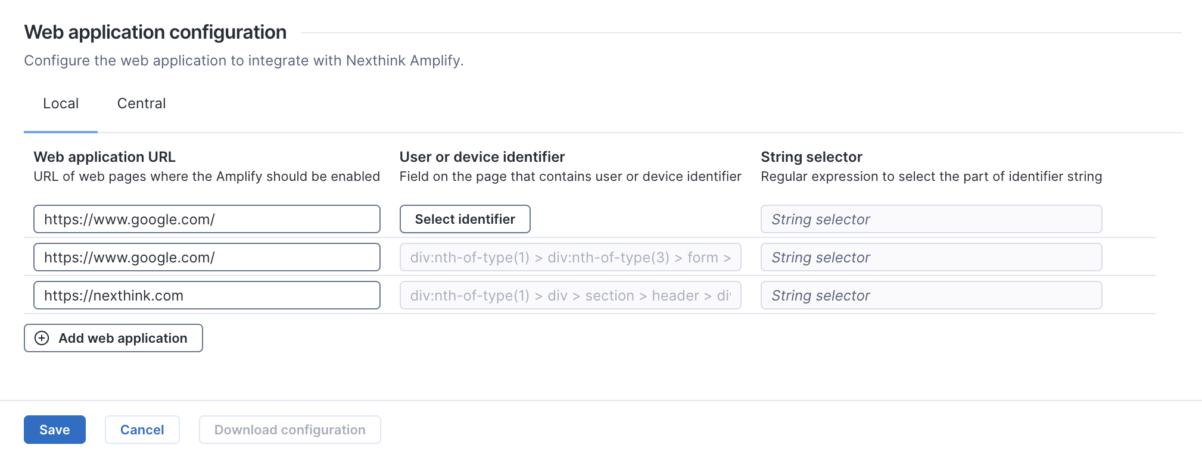The height and width of the screenshot is (457, 1202).
Task: Click the Cancel button
Action: tap(142, 430)
